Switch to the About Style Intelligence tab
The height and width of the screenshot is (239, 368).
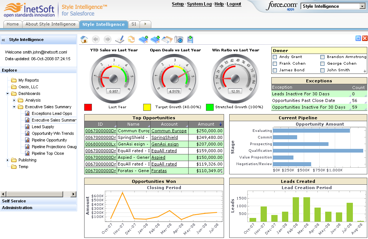(x=51, y=24)
